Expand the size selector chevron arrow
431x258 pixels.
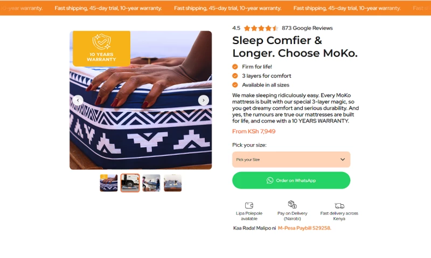click(343, 160)
